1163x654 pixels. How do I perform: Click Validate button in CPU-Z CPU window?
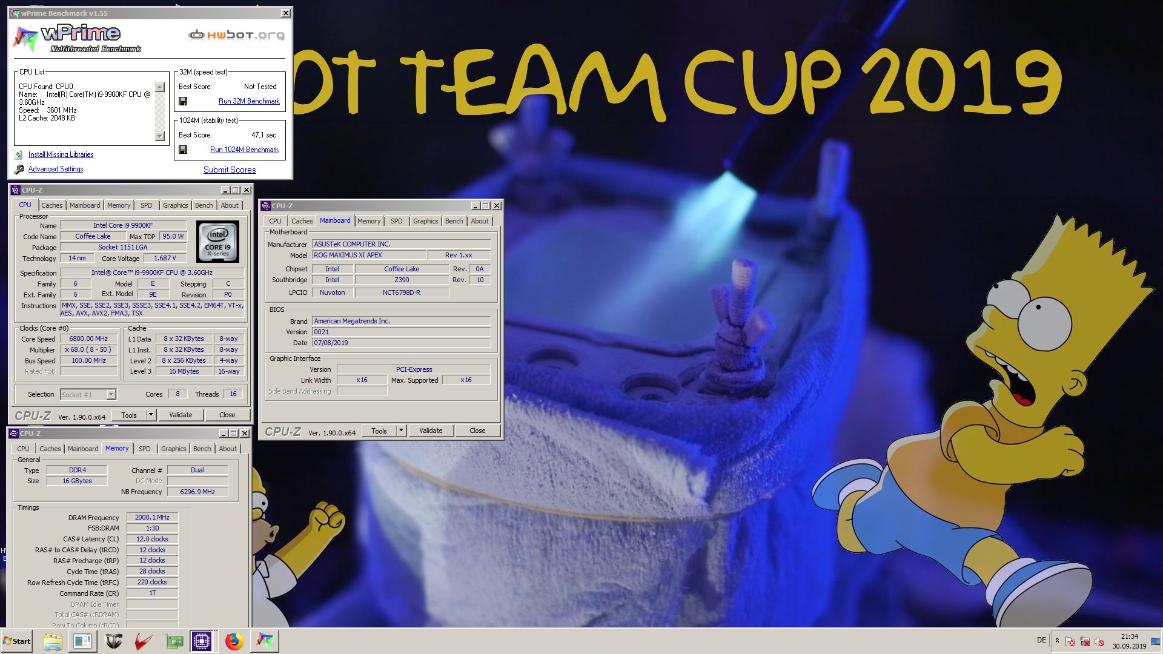coord(181,415)
